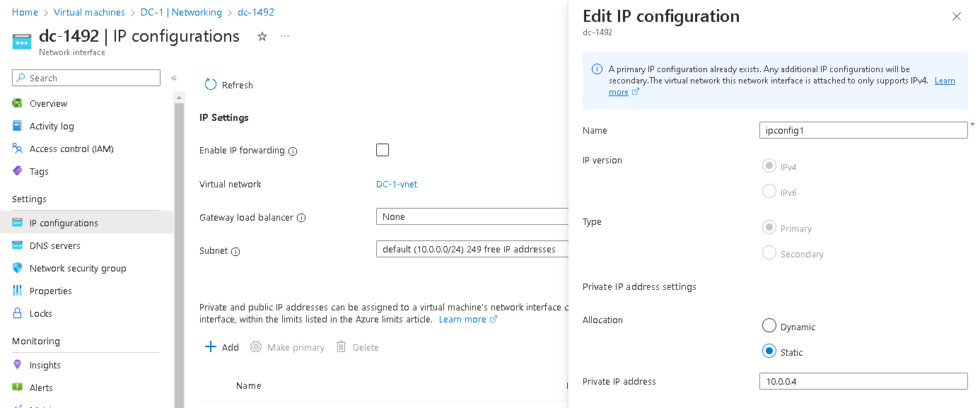Select Static IP allocation

[769, 351]
